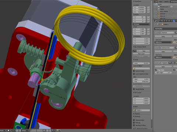Click the pin icon beside GEAR.1 breadcrumb

tap(155, 25)
